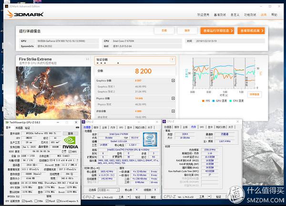Screen dimensions: 286x206
Task: Maximize the 3DMark window
Action: click(270, 6)
